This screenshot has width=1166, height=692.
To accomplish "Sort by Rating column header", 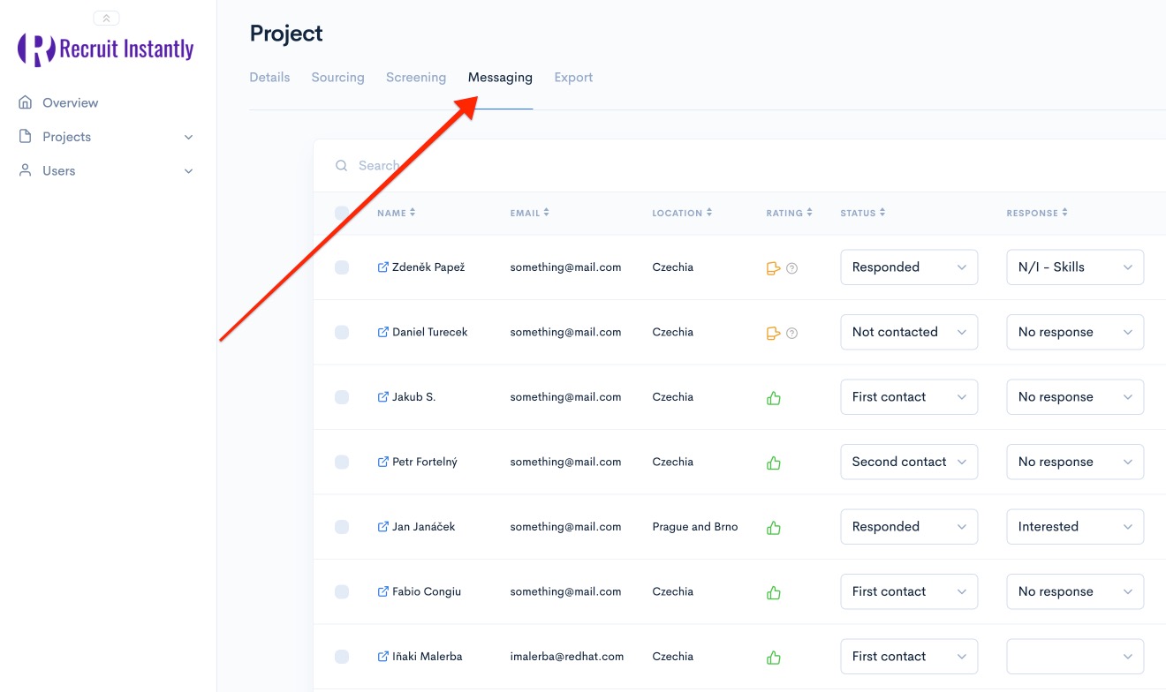I will tap(789, 213).
